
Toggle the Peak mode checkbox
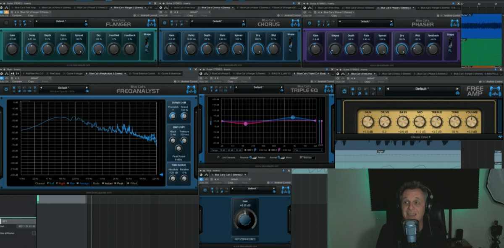click(115, 183)
